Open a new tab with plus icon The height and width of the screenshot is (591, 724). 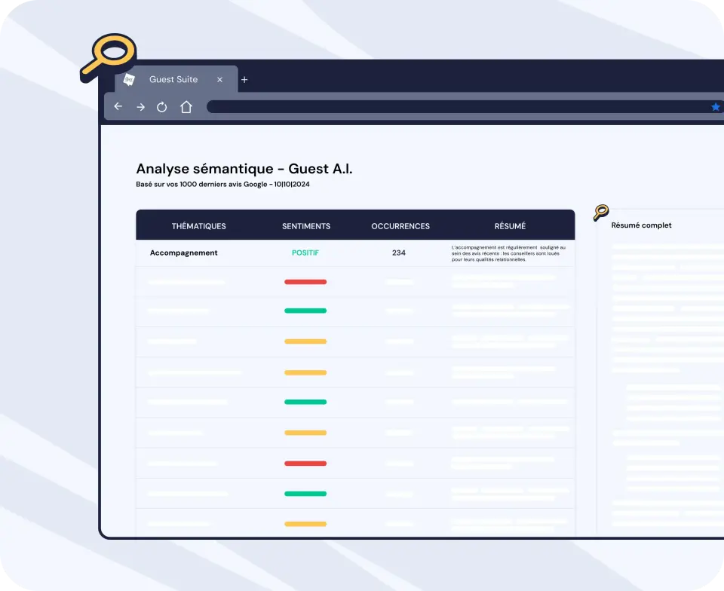[x=244, y=80]
